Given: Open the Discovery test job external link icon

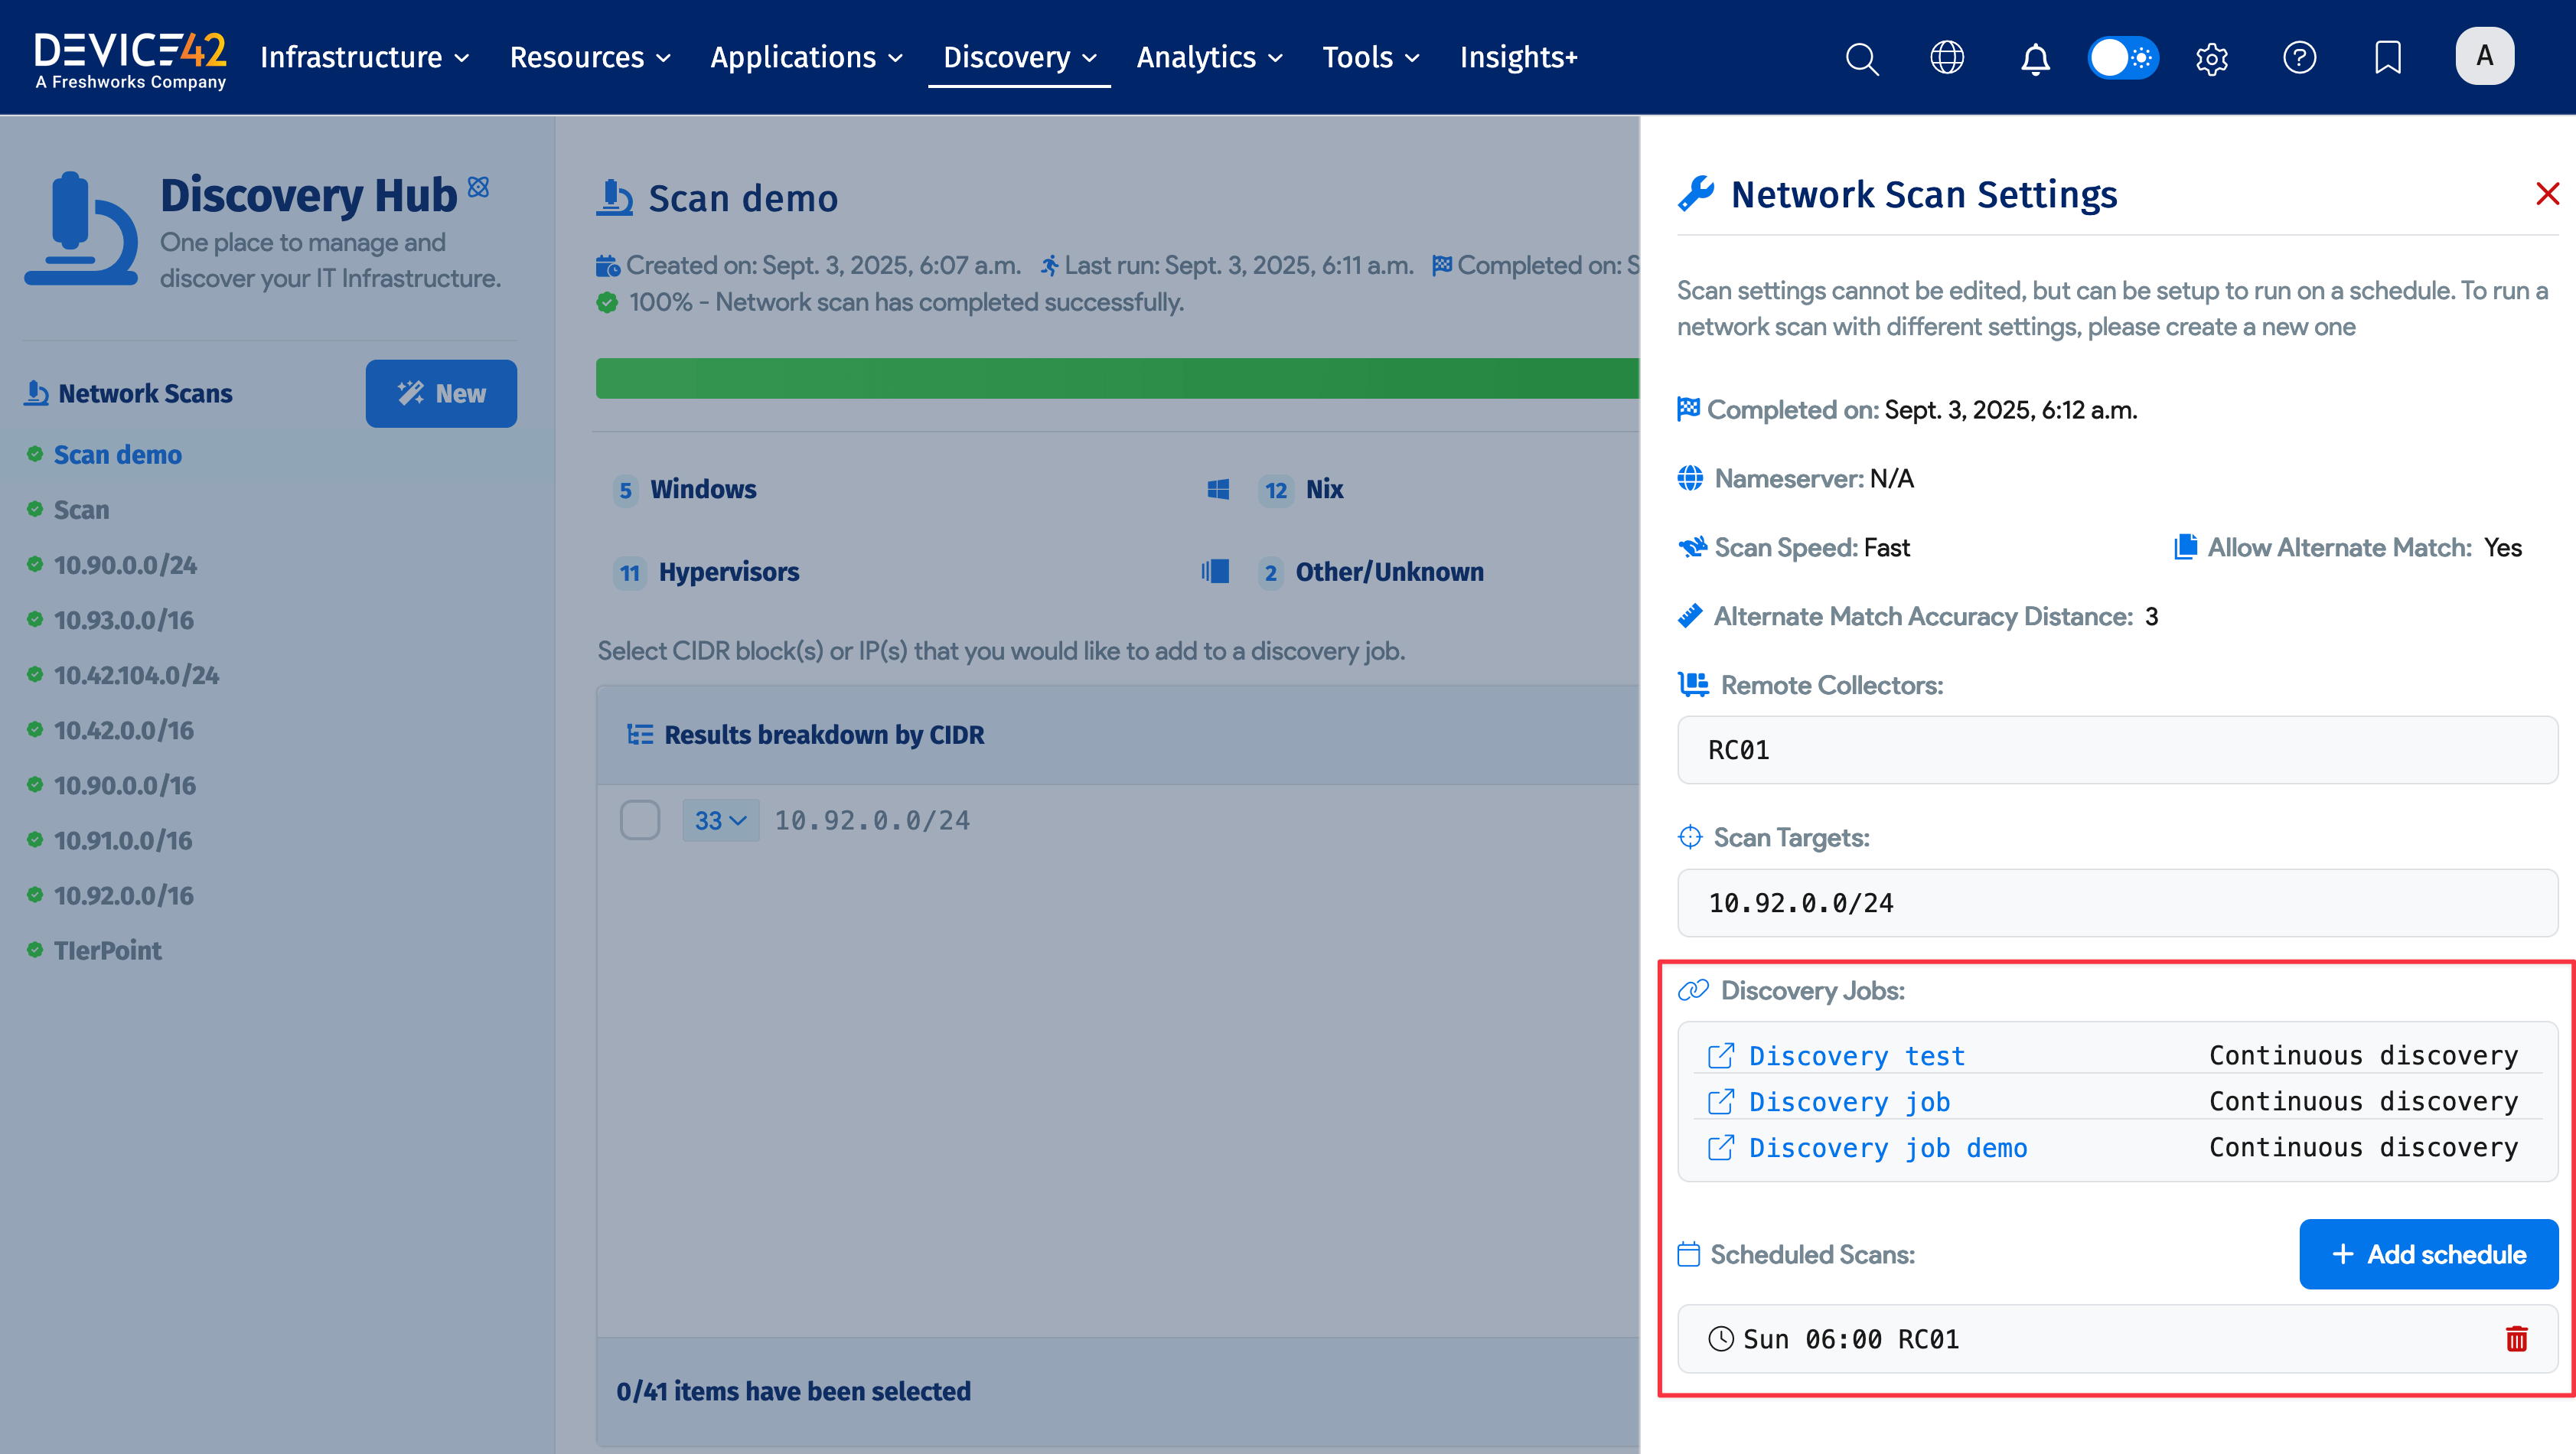Looking at the screenshot, I should 1721,1055.
